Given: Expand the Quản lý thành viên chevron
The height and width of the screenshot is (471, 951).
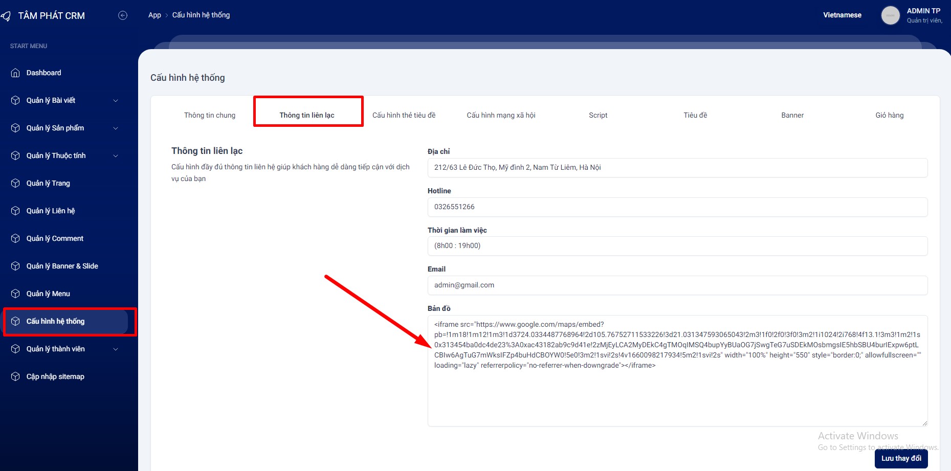Looking at the screenshot, I should 116,349.
